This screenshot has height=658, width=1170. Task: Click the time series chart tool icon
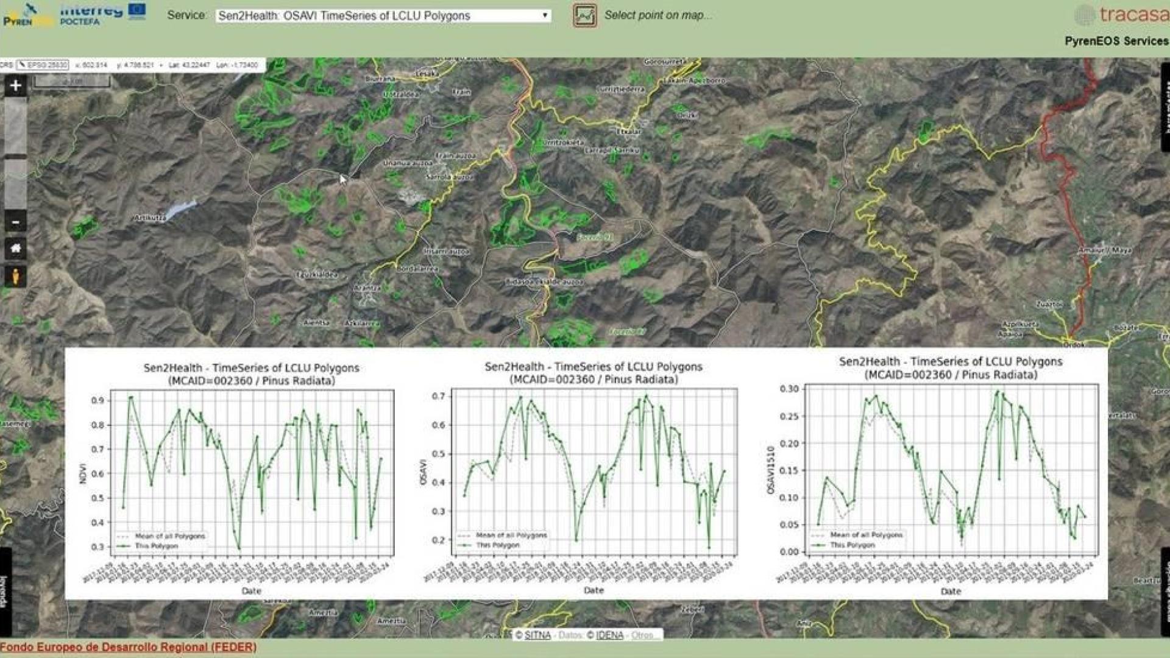tap(584, 15)
